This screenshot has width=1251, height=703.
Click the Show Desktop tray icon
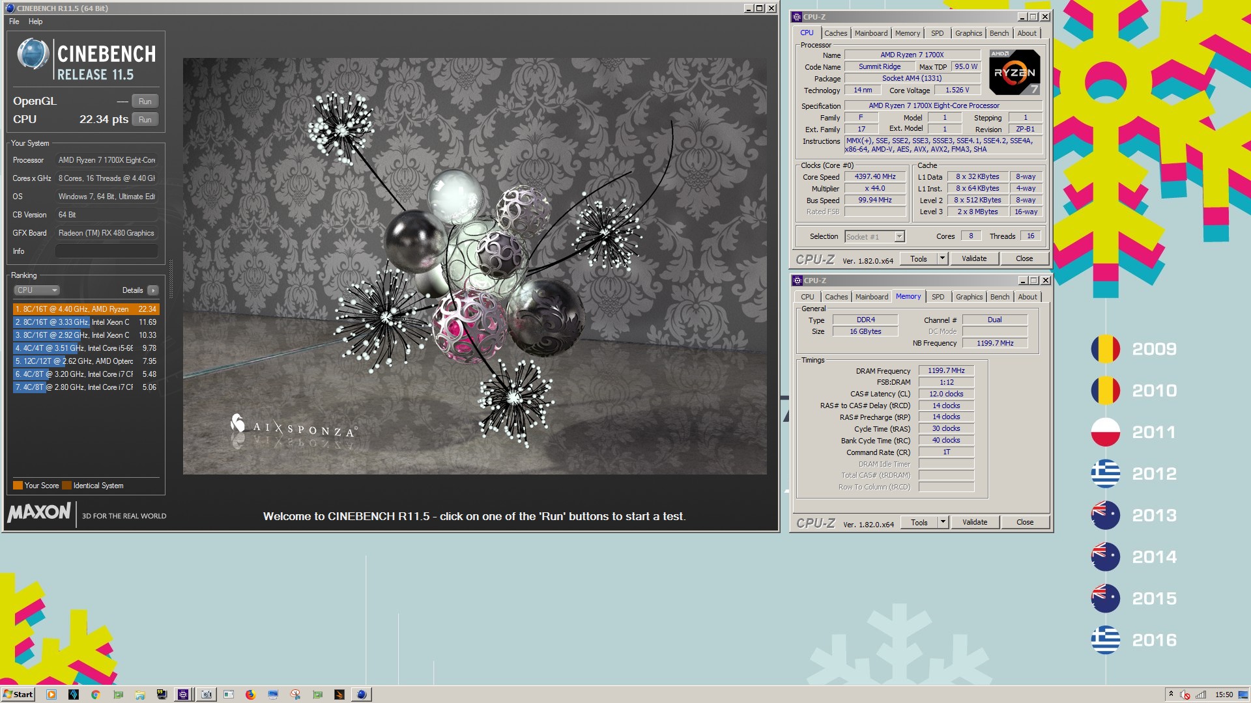(1243, 695)
